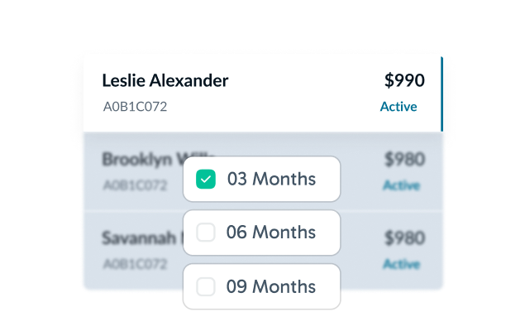525x331 pixels.
Task: Check the 06 Months checkbox
Action: point(206,233)
